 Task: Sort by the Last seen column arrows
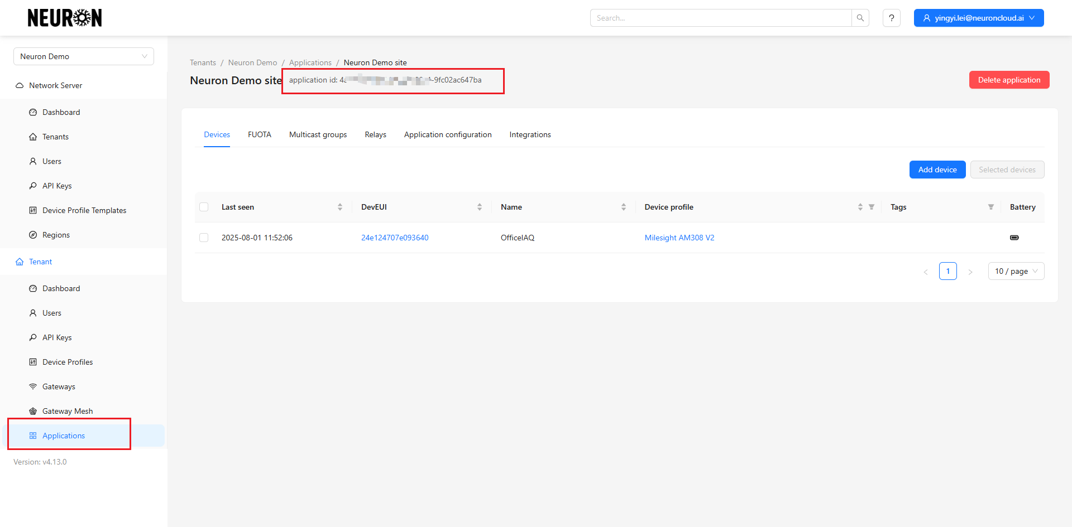[339, 207]
